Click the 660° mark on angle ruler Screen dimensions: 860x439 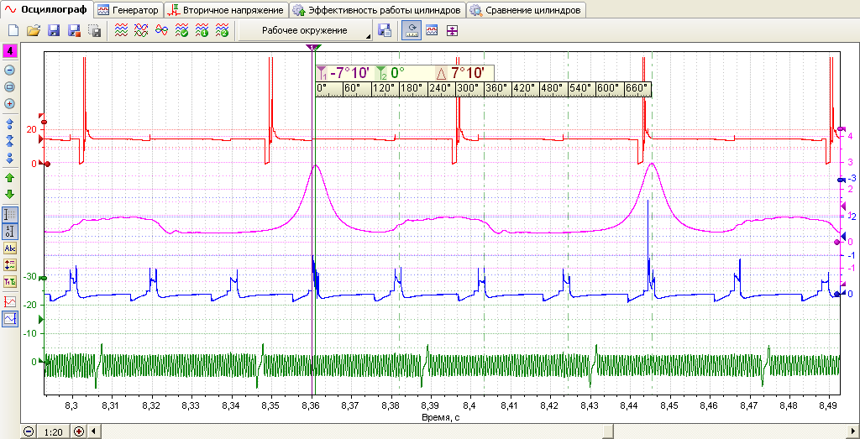pyautogui.click(x=635, y=87)
